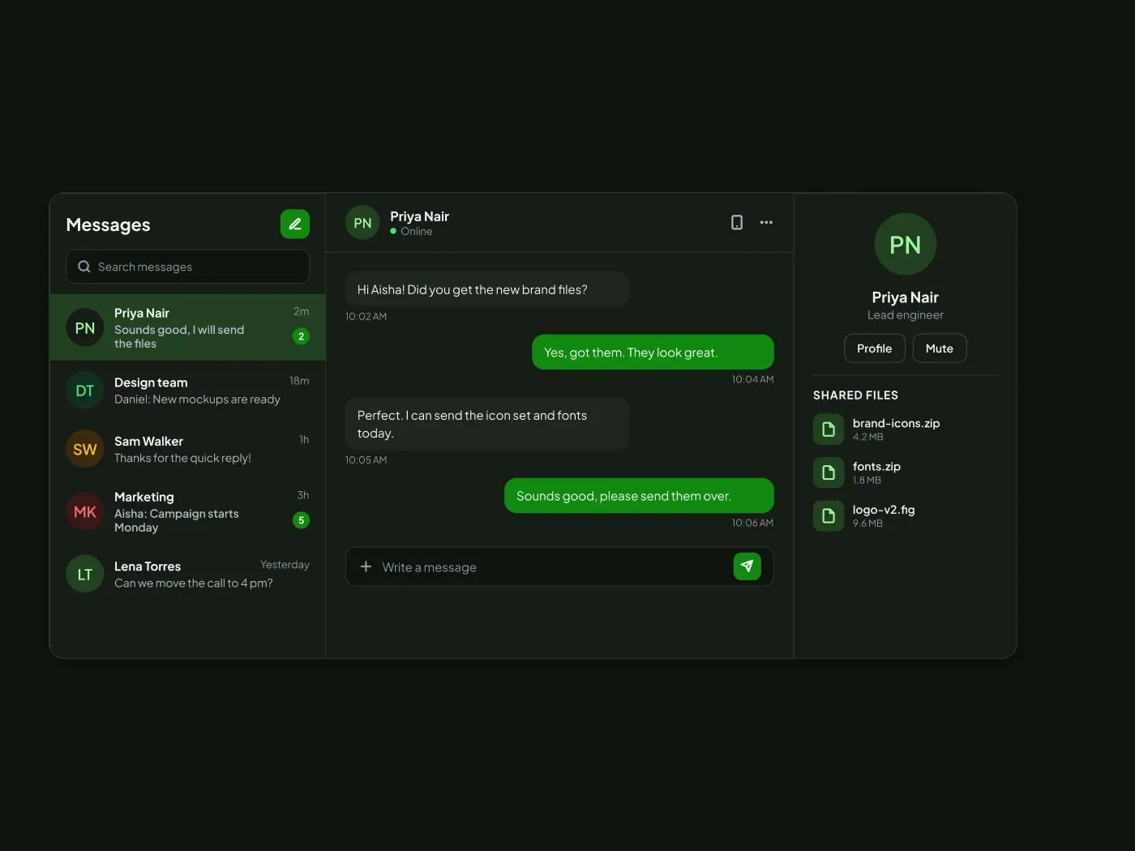Click the SHARED FILES heading

point(855,395)
